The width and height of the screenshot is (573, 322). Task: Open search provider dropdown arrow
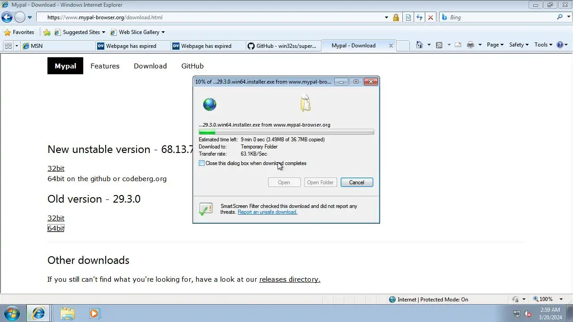[x=568, y=17]
